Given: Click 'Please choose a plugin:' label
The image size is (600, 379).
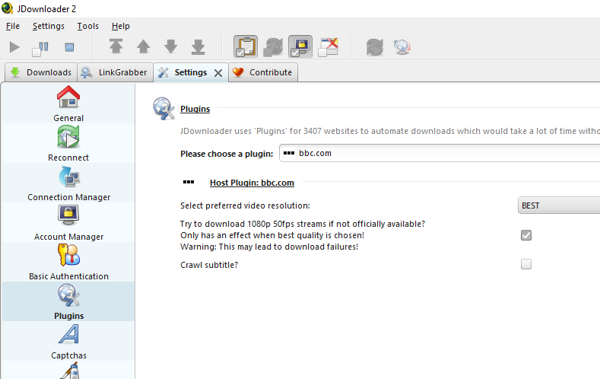Looking at the screenshot, I should 227,154.
